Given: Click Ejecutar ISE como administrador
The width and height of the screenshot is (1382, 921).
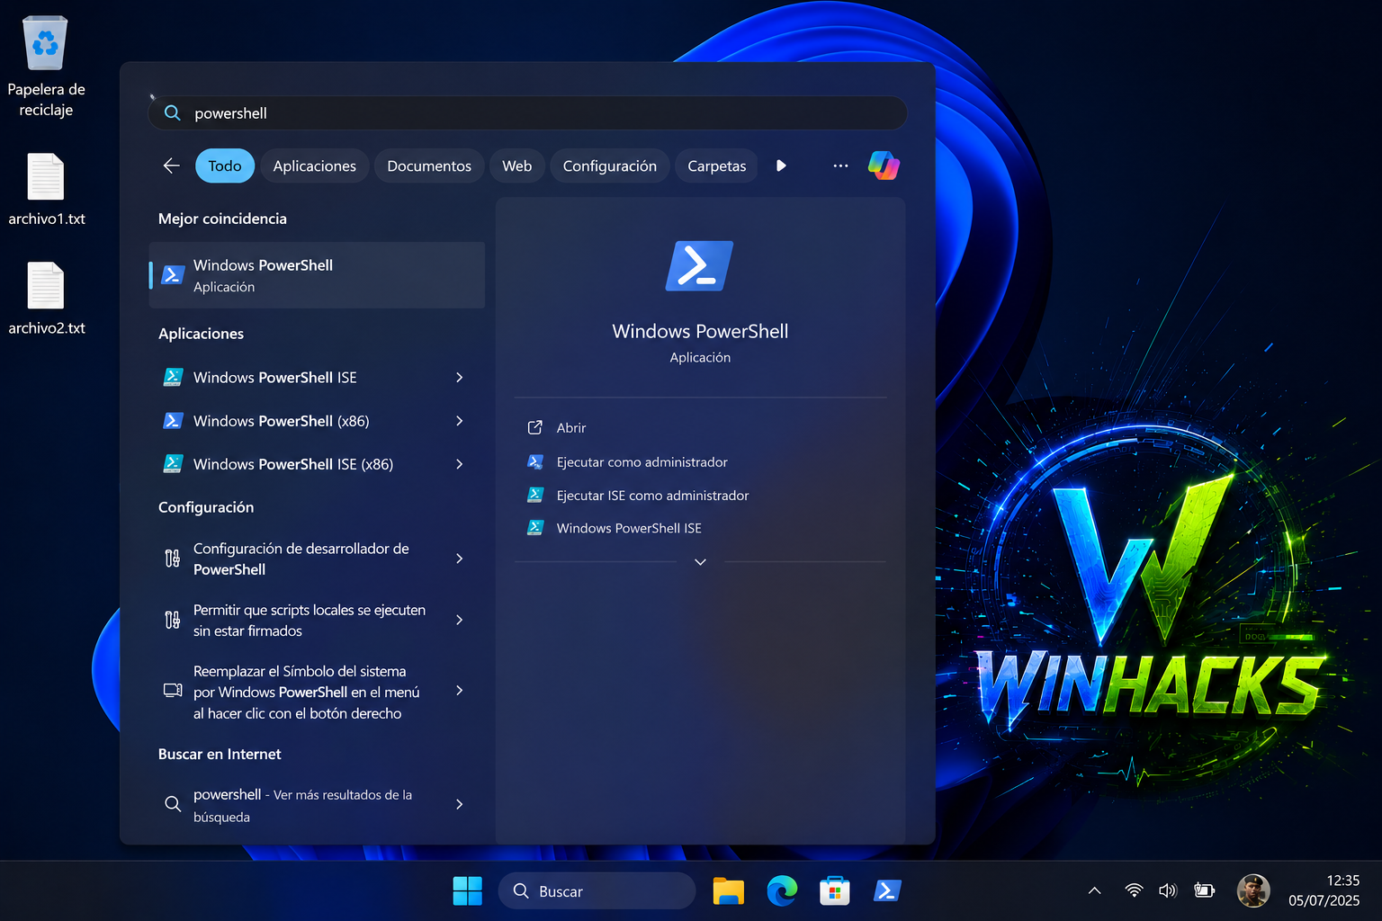Looking at the screenshot, I should [x=652, y=496].
